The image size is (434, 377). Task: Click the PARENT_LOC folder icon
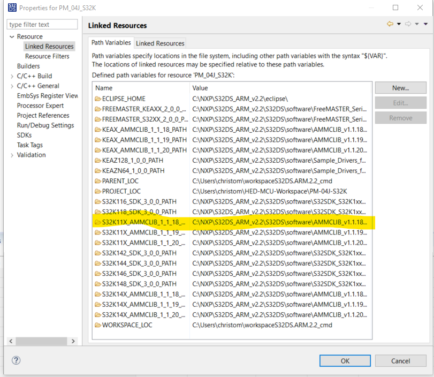(98, 181)
